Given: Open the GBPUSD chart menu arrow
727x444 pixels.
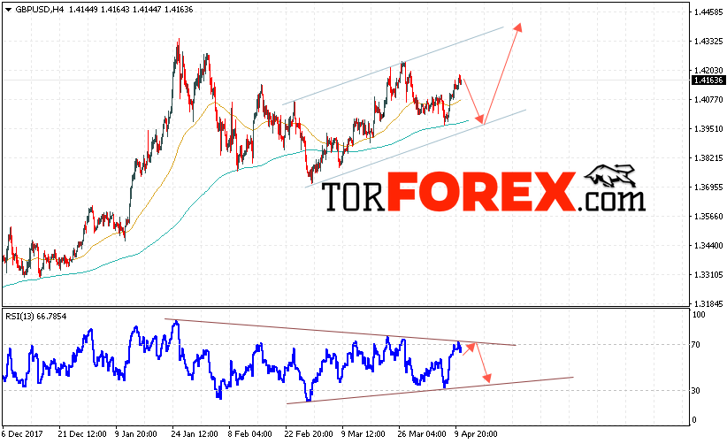Looking at the screenshot, I should pos(8,10).
